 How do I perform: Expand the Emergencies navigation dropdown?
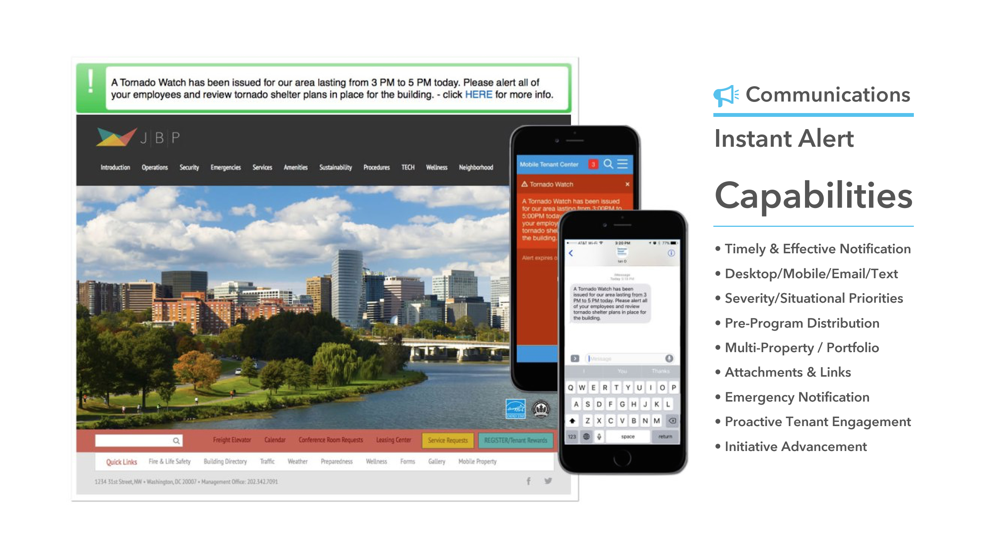[x=225, y=168]
